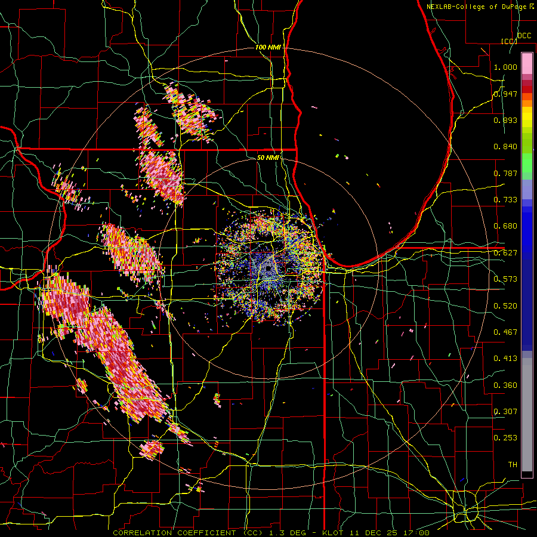This screenshot has height=537, width=537.
Task: Click the 1.000 scale value
Action: (505, 67)
